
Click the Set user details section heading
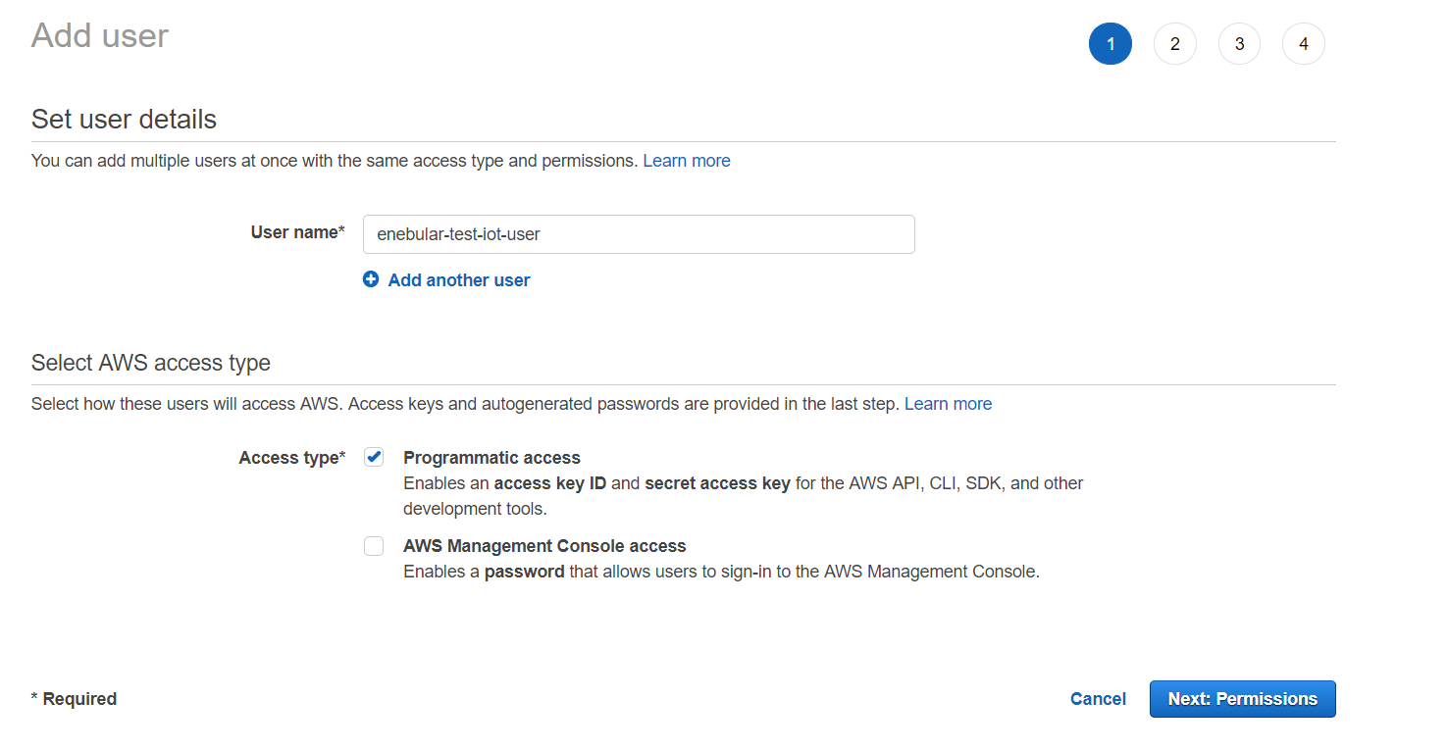[124, 120]
